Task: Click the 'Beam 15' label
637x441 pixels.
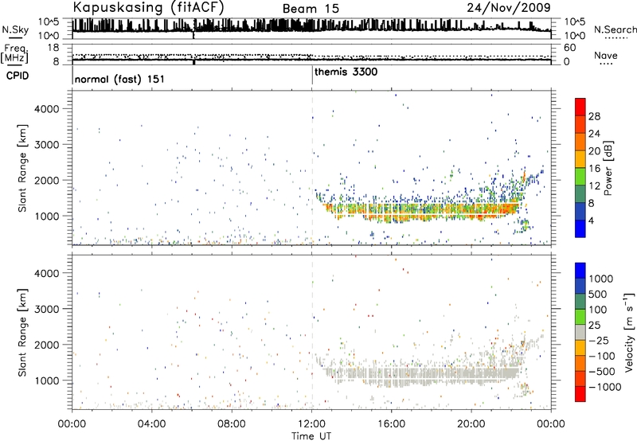Action: [x=311, y=9]
